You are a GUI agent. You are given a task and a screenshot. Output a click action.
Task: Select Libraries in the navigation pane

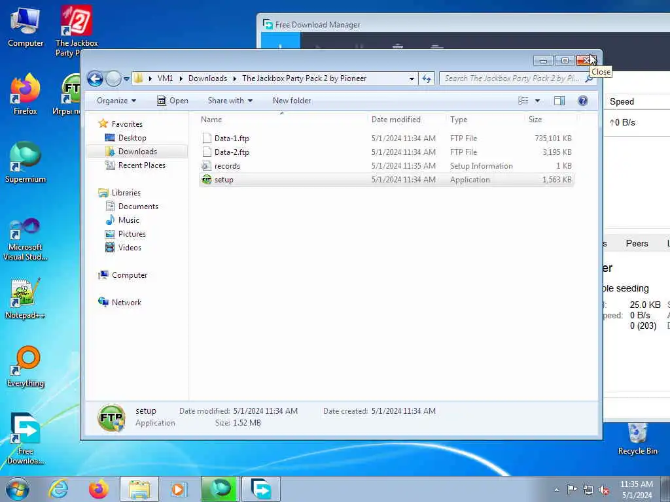tap(126, 193)
